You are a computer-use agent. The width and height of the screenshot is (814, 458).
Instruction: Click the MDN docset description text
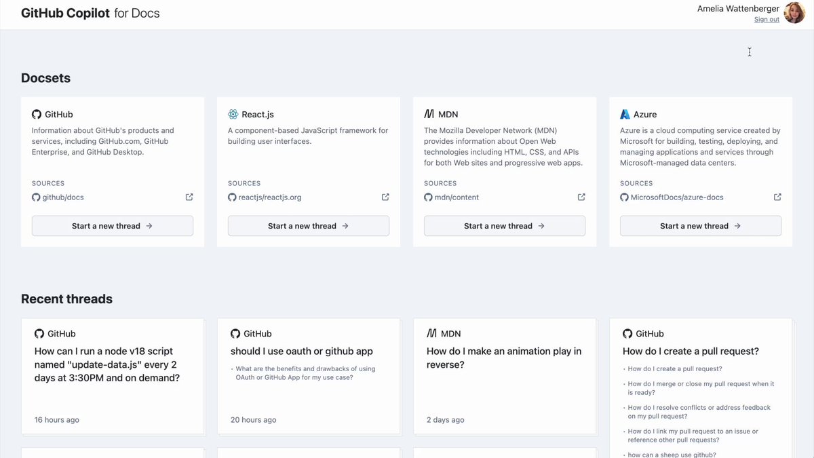[503, 147]
